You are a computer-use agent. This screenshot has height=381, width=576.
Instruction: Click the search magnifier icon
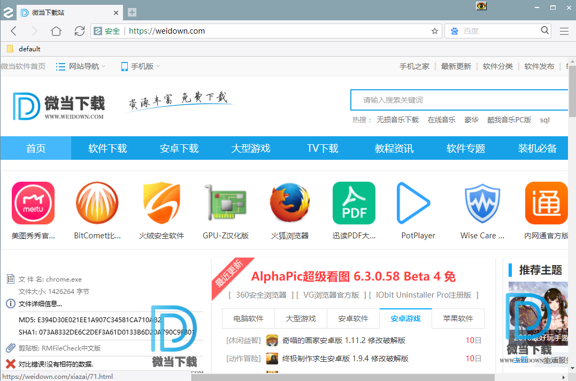(x=545, y=30)
